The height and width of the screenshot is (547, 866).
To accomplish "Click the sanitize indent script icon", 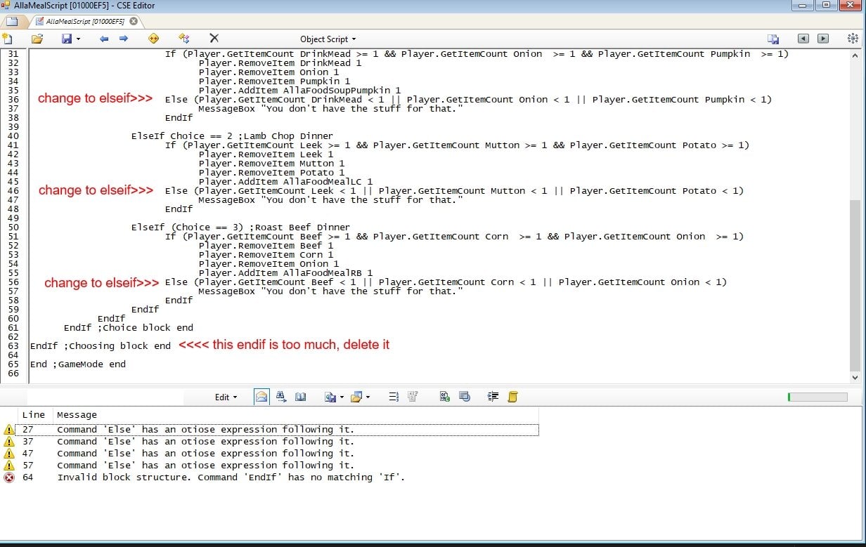I will click(x=493, y=397).
